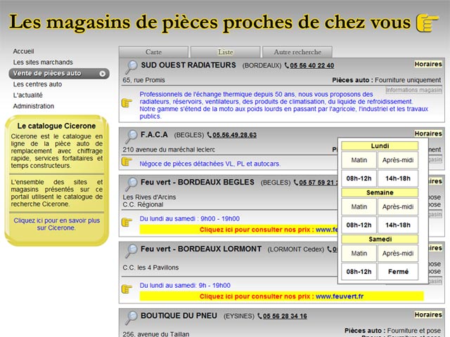This screenshot has height=337, width=450.
Task: Switch to the Liste tab
Action: [x=226, y=52]
